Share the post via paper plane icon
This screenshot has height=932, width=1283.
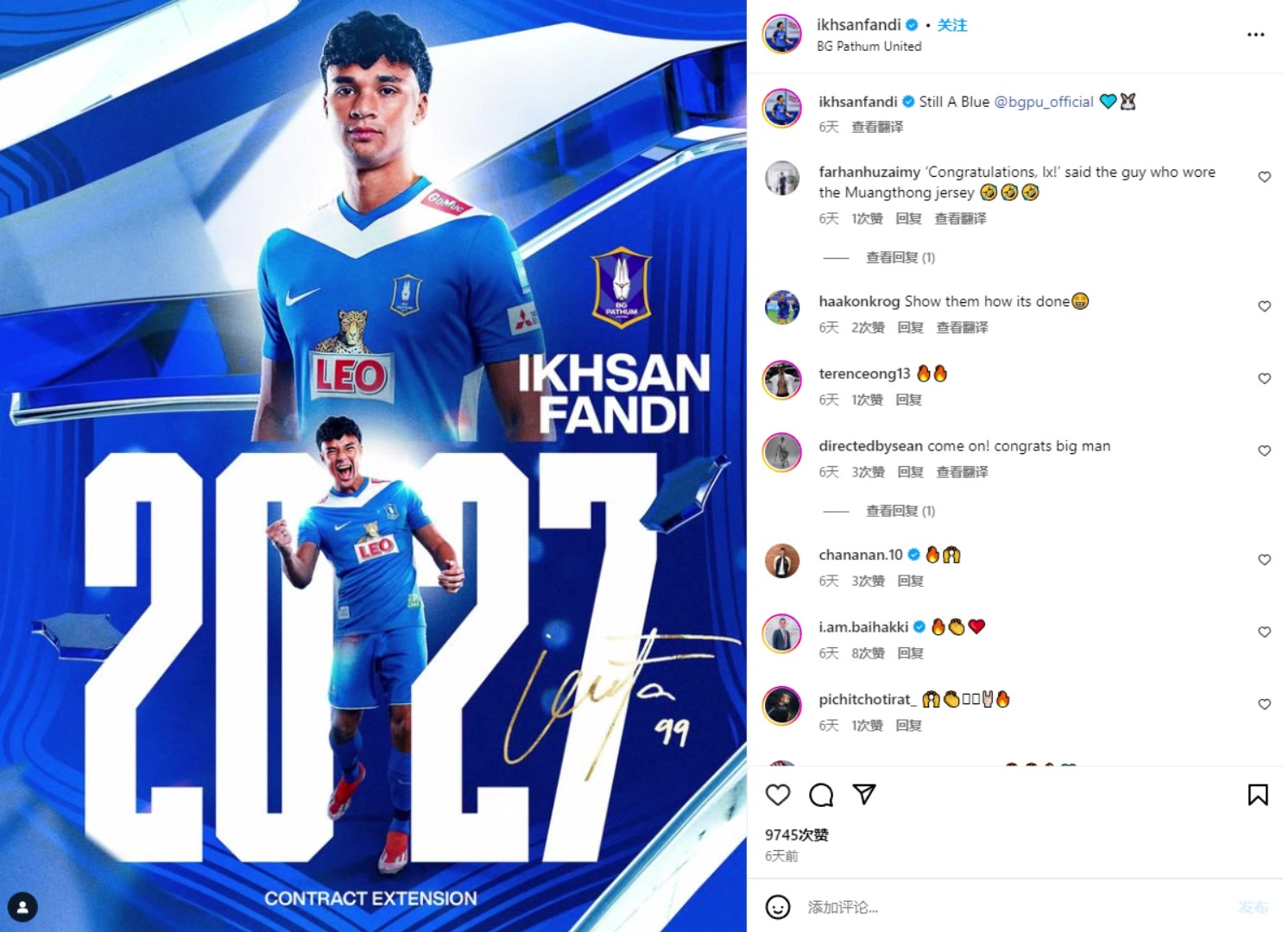point(864,794)
